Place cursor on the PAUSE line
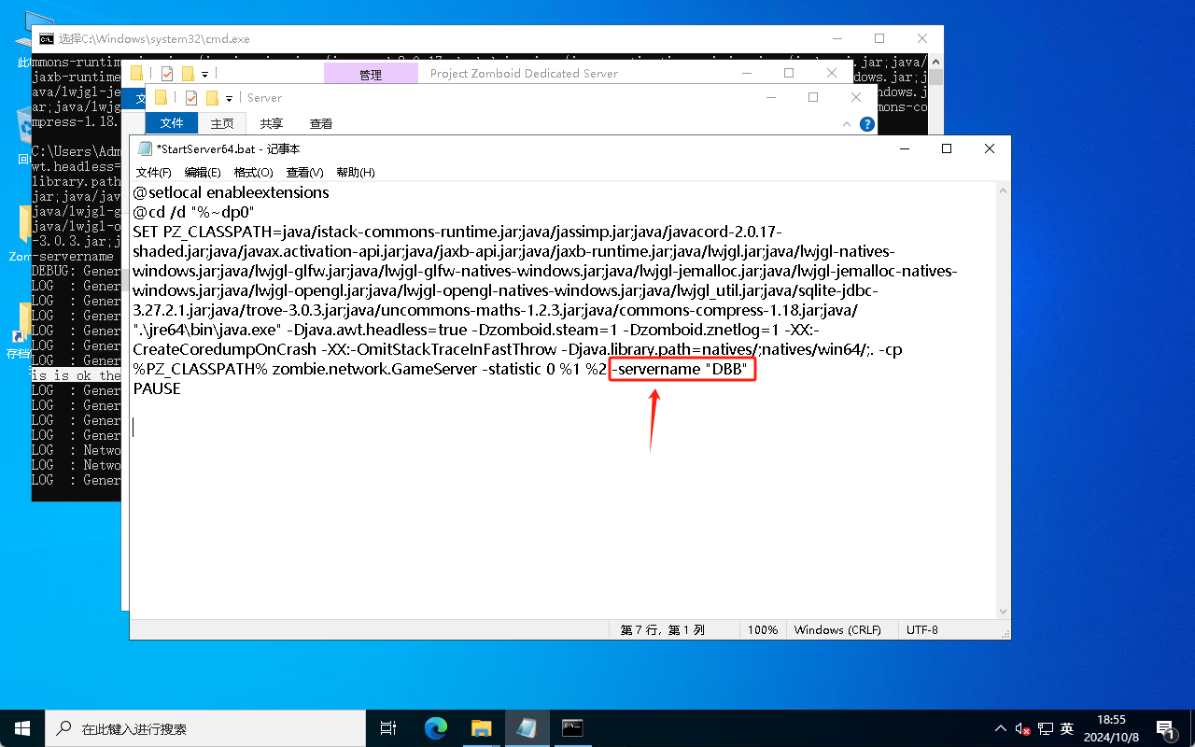The width and height of the screenshot is (1195, 747). [157, 388]
